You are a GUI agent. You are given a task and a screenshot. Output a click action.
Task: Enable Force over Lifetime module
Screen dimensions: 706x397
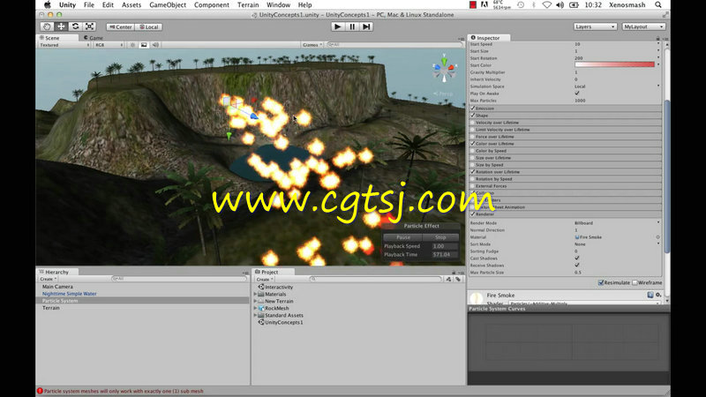tap(473, 137)
